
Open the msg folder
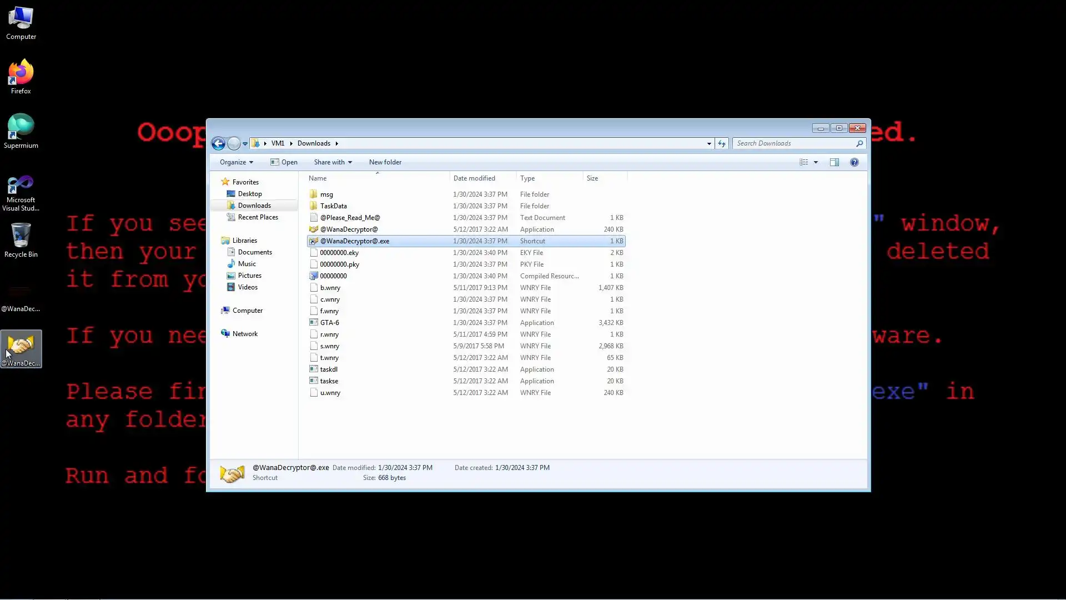coord(326,194)
